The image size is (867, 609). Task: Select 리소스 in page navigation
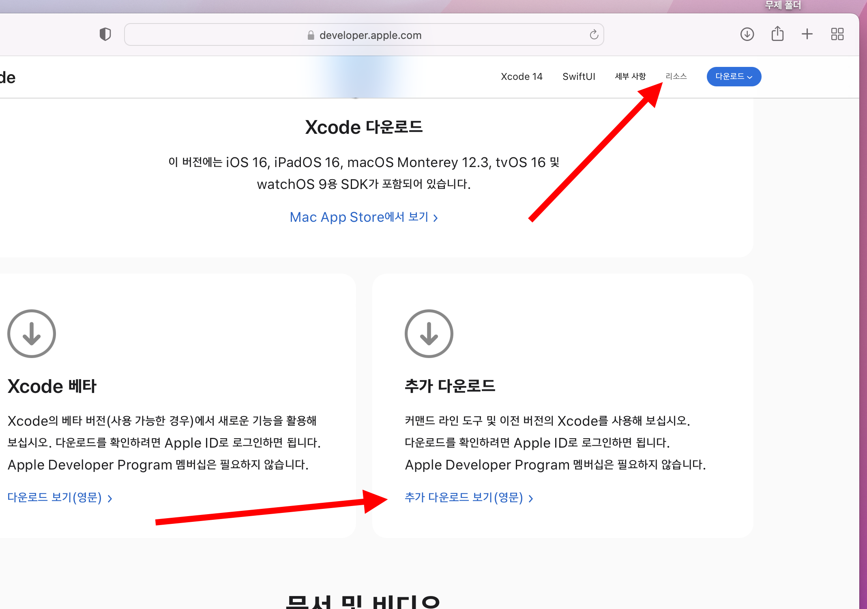tap(676, 76)
